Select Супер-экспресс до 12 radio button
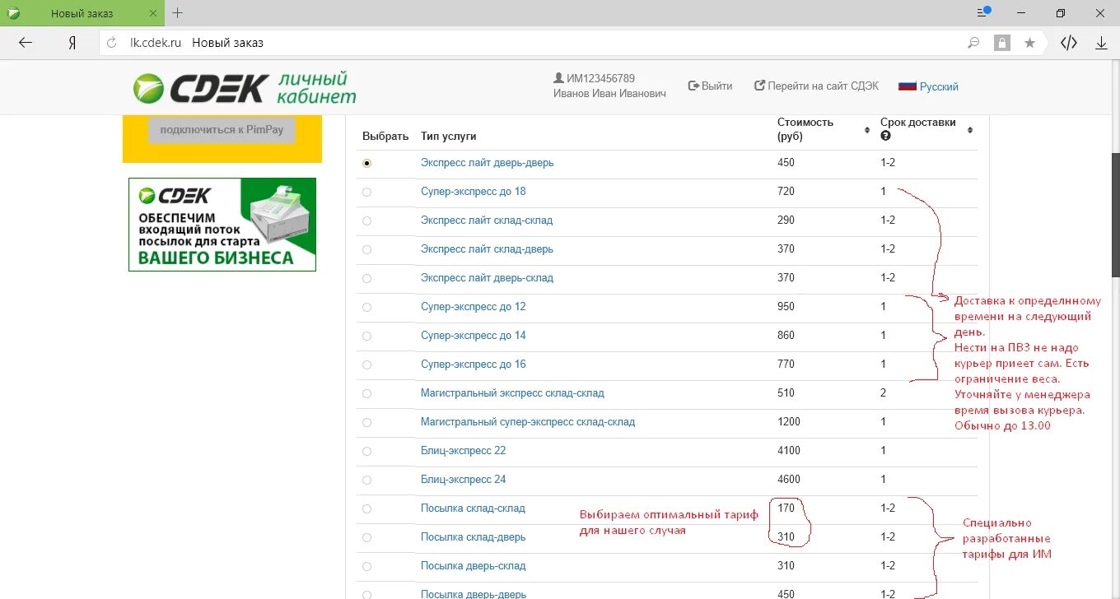This screenshot has height=599, width=1120. click(x=366, y=307)
